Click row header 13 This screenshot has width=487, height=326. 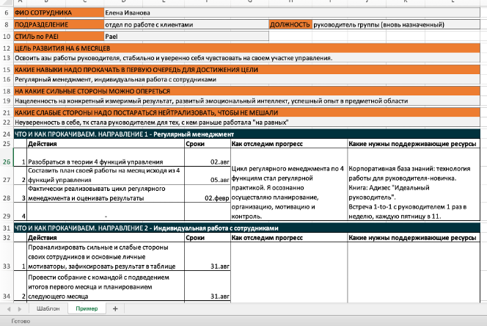coord(7,58)
